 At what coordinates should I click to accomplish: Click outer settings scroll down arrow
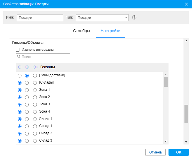[186, 142]
